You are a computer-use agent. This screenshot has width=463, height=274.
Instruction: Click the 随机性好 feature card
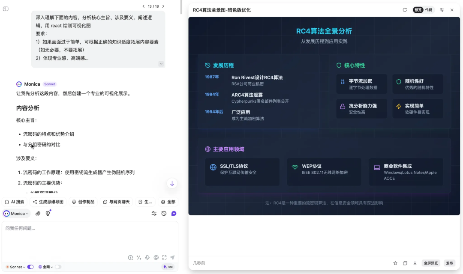pos(418,84)
